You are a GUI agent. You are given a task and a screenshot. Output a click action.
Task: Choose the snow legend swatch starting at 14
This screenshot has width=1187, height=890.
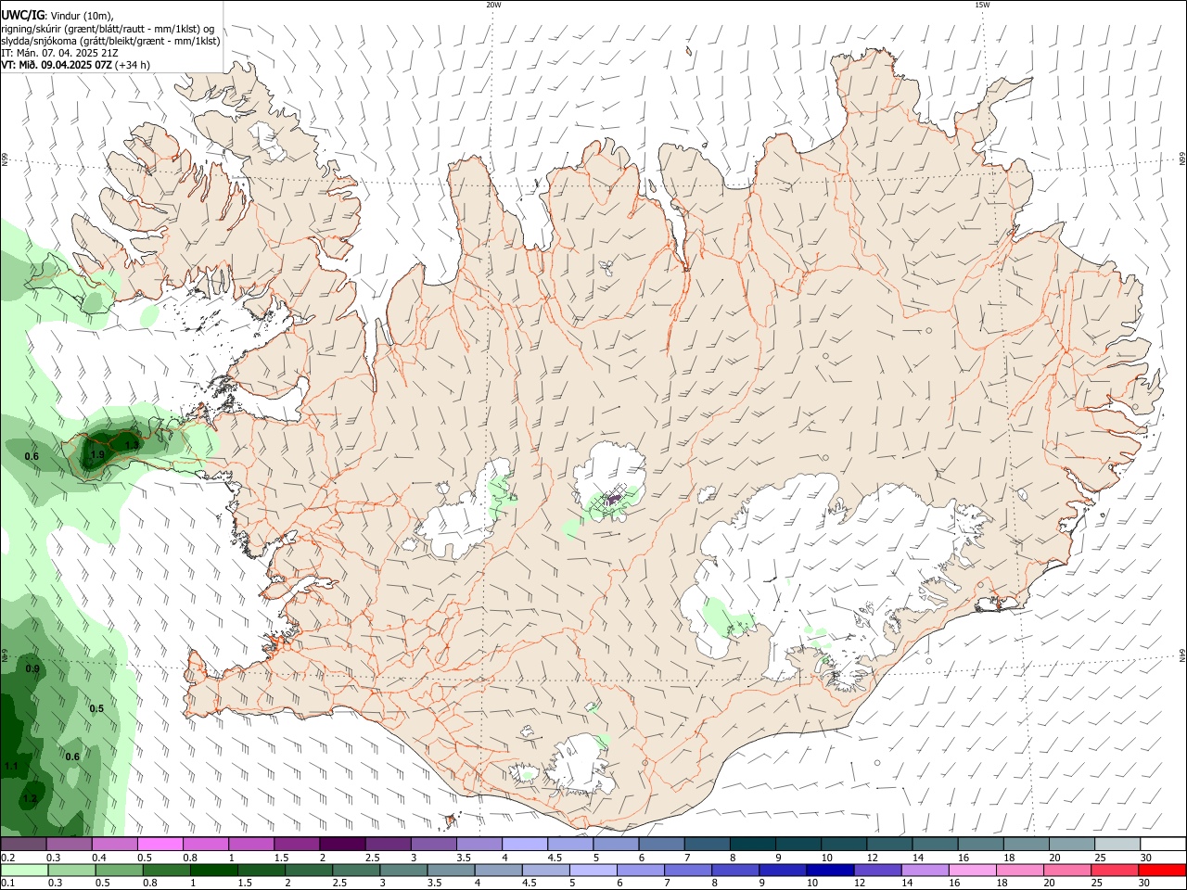tap(934, 845)
